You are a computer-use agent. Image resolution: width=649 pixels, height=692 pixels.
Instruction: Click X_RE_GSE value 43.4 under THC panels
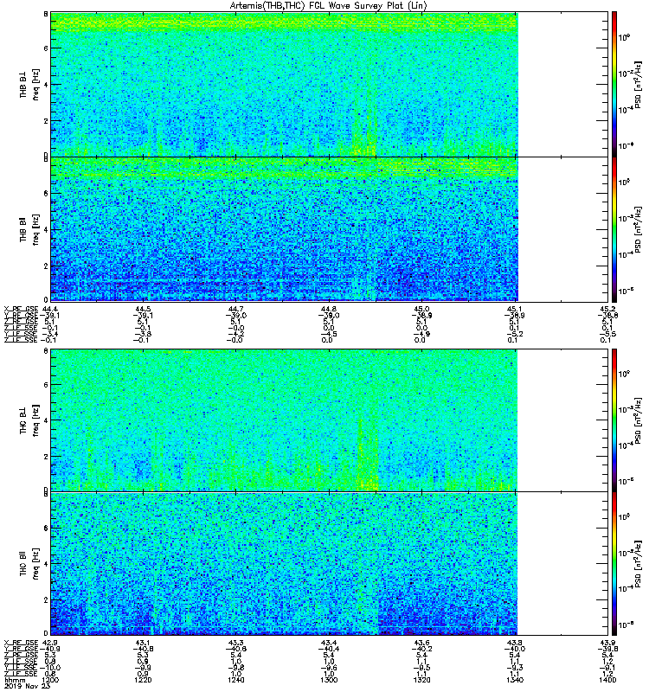(x=329, y=643)
